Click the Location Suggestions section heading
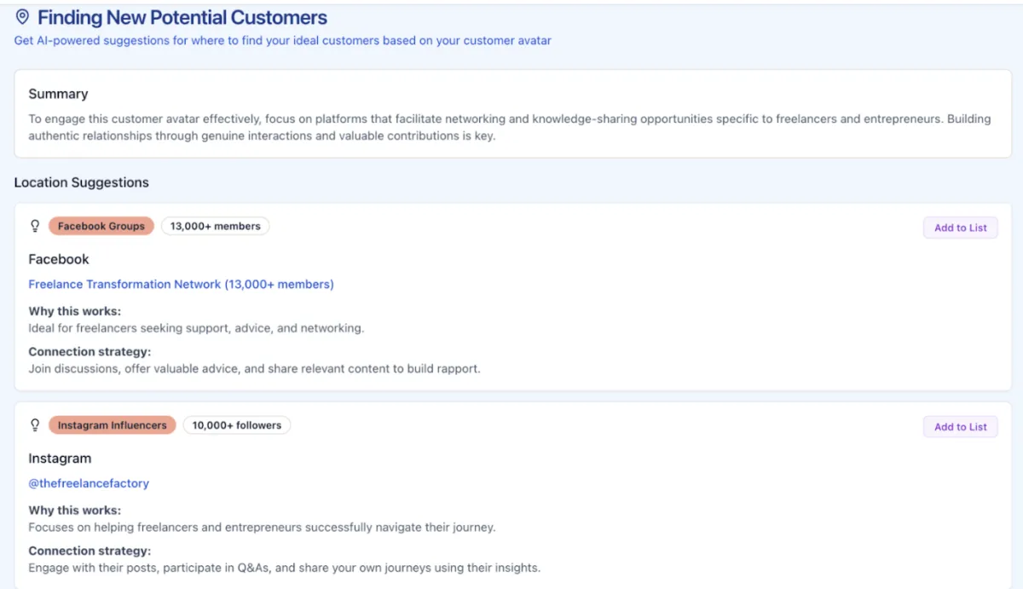Screen dimensions: 1023x589 click(x=81, y=182)
